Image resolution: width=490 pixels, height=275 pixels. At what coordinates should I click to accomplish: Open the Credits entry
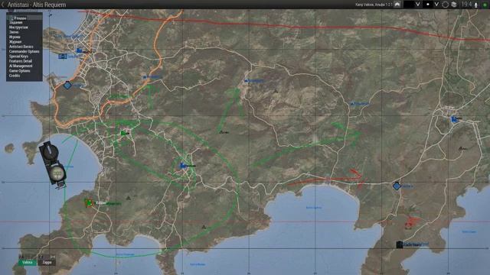tap(15, 76)
